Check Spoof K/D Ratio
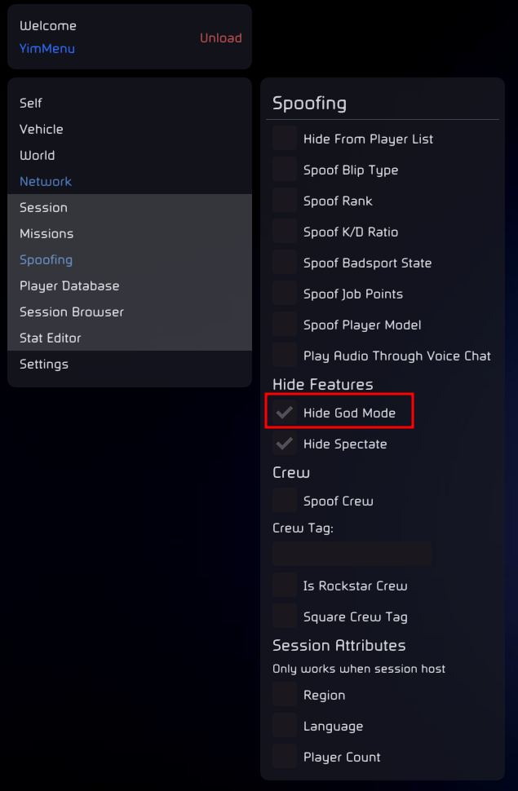The image size is (518, 791). 284,232
